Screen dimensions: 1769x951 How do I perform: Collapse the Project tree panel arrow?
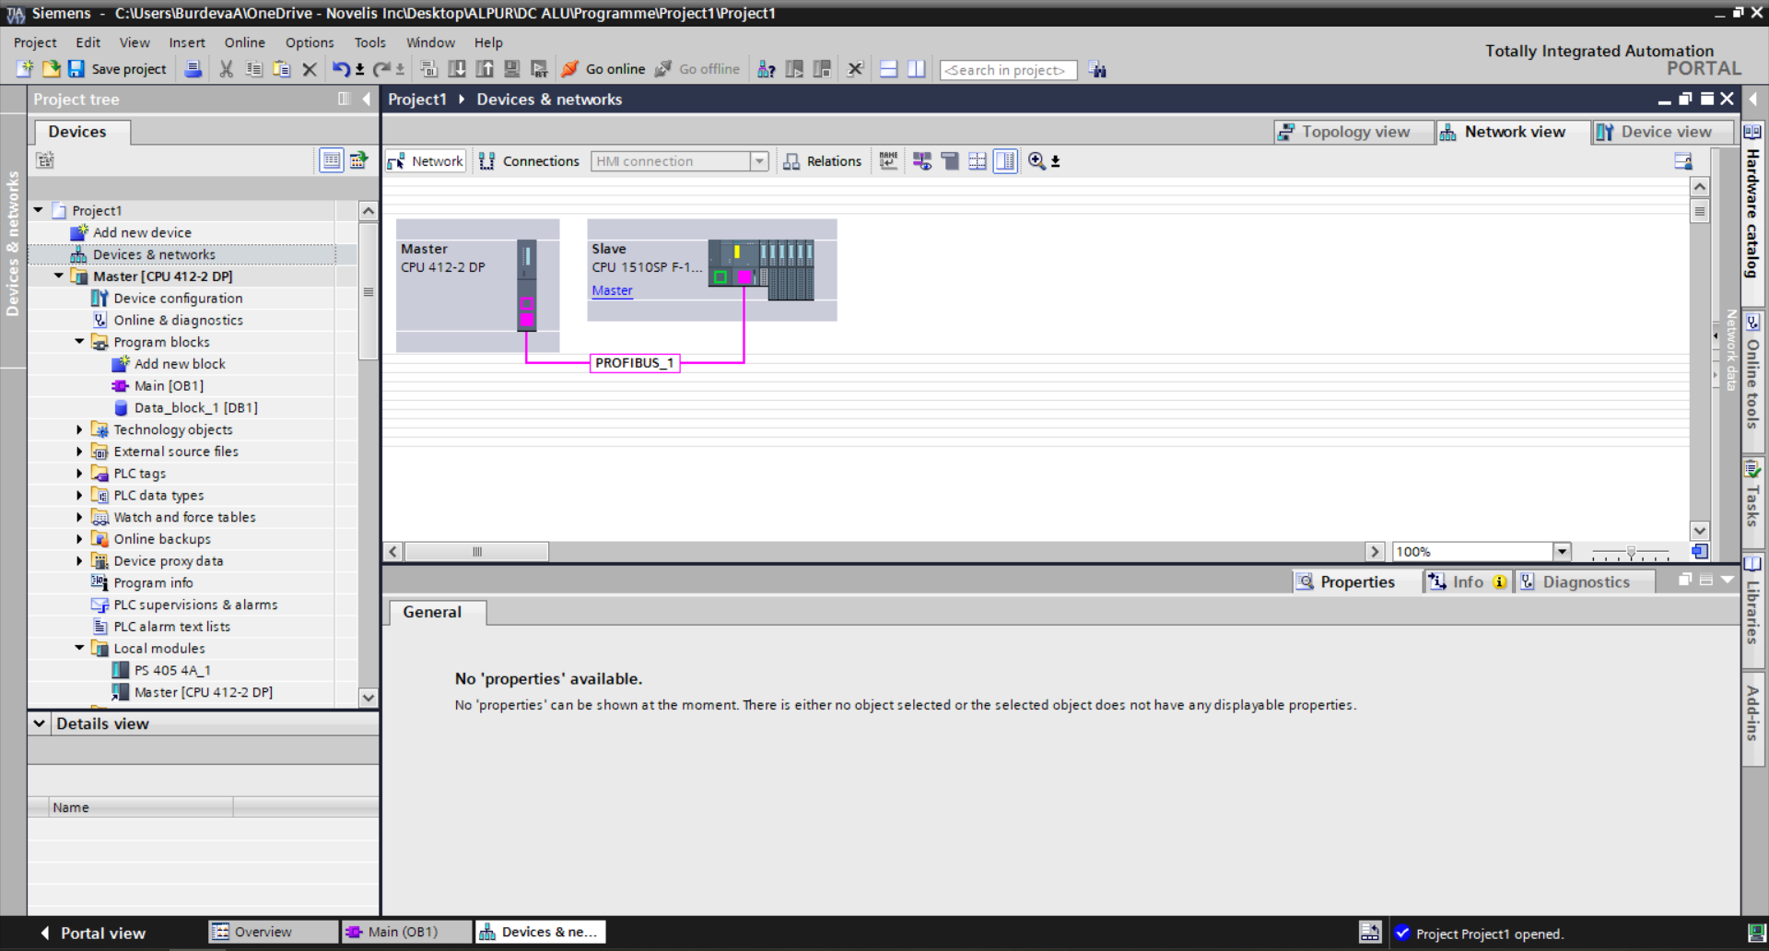coord(367,99)
